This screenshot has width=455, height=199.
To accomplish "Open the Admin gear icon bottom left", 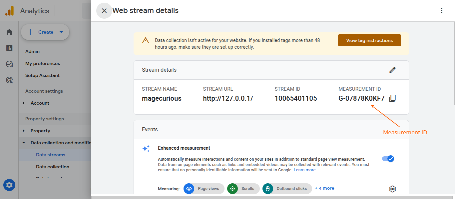I will click(x=9, y=185).
